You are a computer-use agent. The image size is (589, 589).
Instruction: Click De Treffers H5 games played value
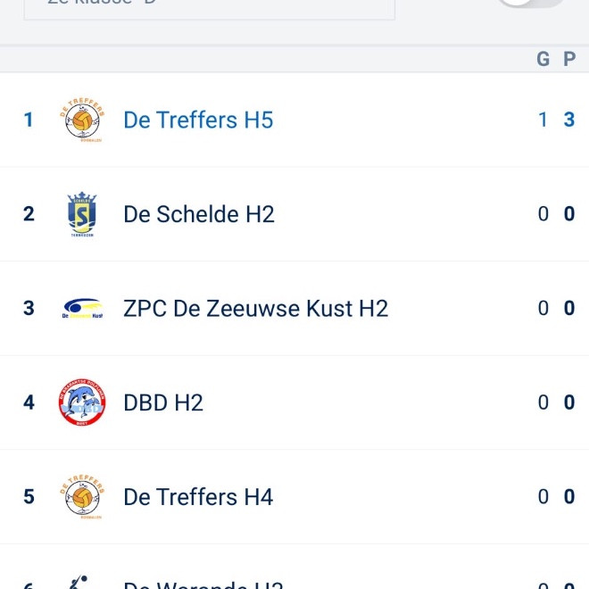point(543,120)
